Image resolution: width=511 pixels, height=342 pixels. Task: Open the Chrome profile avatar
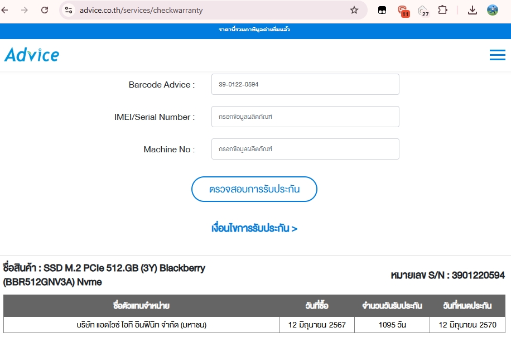(493, 10)
